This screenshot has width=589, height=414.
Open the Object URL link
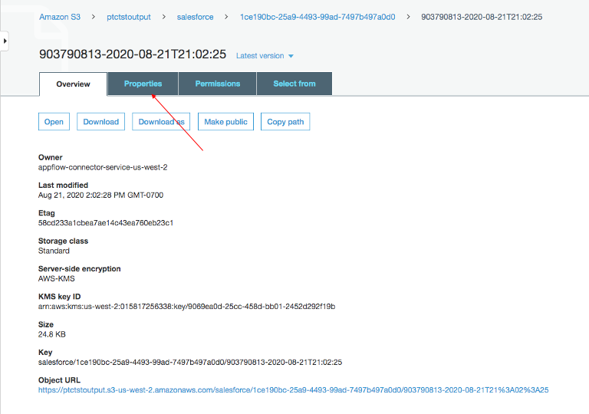294,390
